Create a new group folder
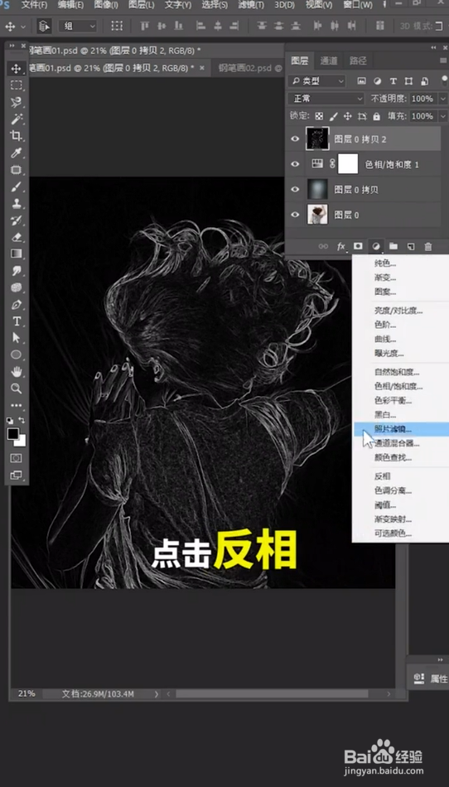 393,246
